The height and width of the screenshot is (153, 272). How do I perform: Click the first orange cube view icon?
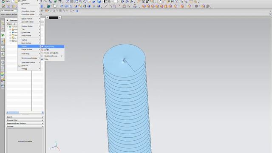tap(144, 6)
